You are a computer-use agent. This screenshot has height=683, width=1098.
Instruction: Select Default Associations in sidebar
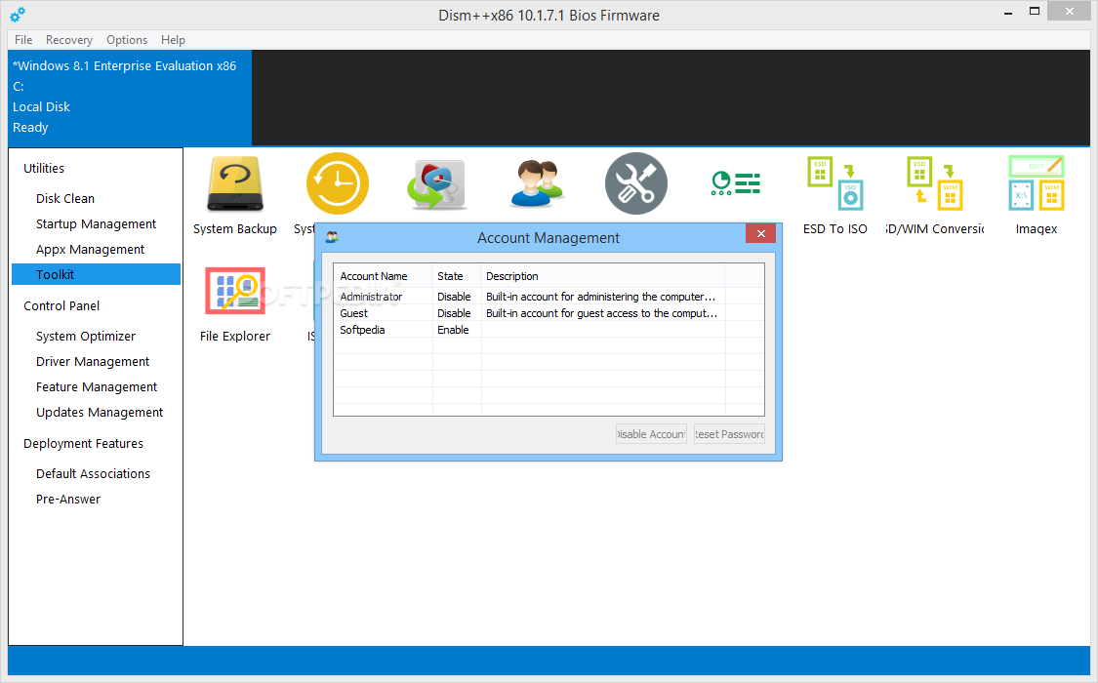(x=93, y=474)
